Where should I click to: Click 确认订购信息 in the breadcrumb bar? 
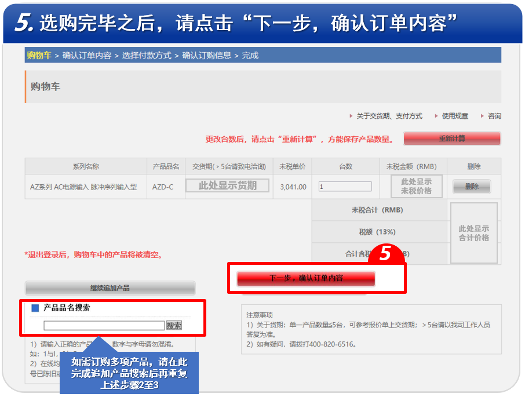tap(206, 56)
